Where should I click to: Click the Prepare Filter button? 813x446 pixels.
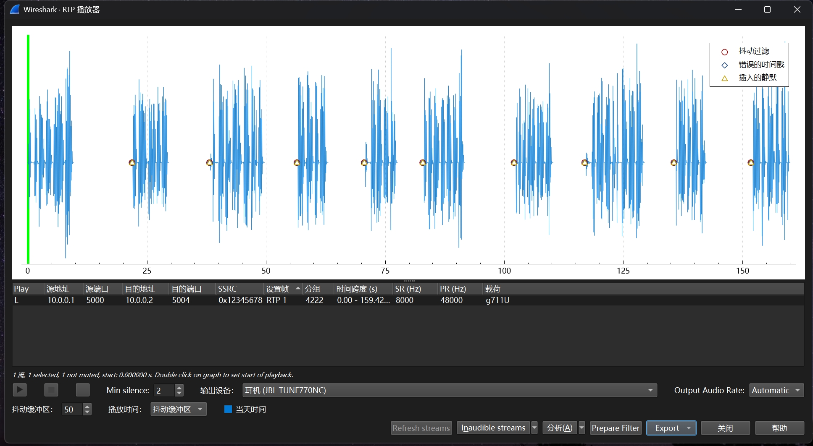click(x=615, y=428)
